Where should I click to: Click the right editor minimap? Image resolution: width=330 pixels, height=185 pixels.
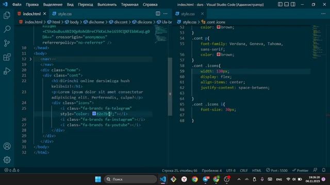click(318, 42)
